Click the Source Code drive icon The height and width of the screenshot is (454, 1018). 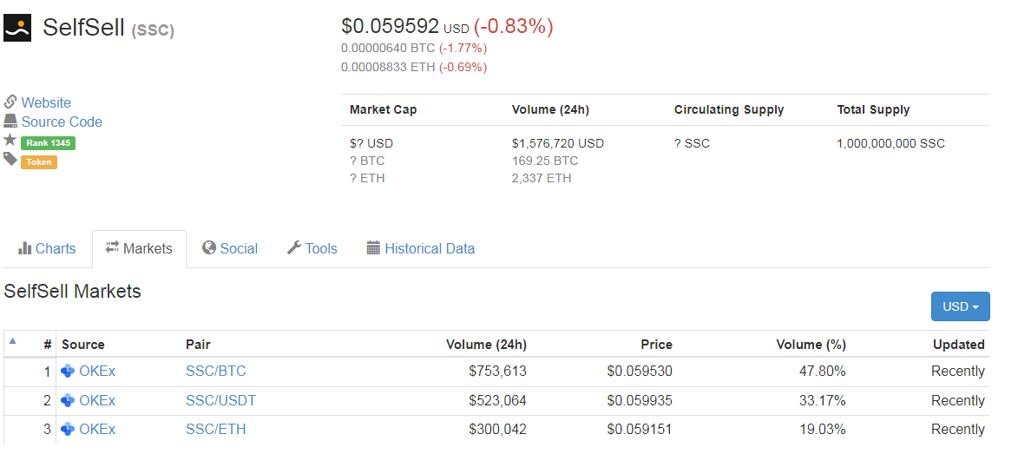[10, 122]
